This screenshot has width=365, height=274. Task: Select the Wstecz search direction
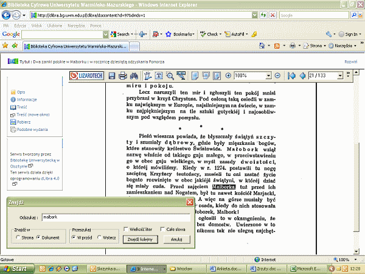click(x=100, y=237)
